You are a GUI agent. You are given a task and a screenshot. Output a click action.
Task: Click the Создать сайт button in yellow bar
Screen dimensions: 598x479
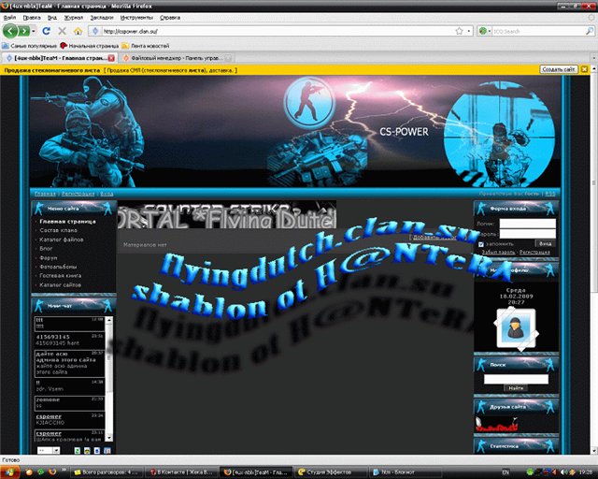[x=559, y=69]
